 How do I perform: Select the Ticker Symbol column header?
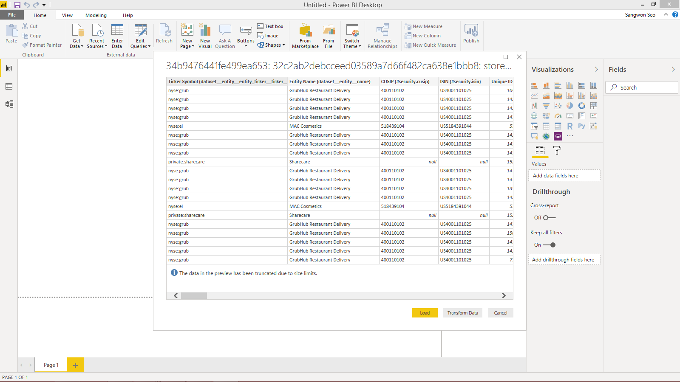(227, 81)
